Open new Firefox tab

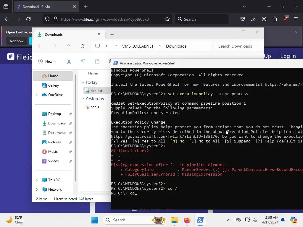86,7
